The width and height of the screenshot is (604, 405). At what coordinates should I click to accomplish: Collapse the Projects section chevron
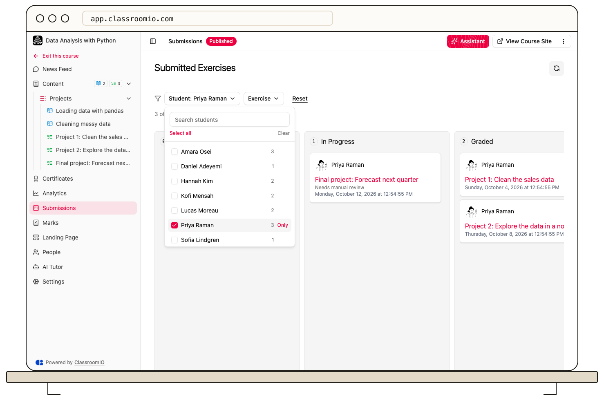tap(129, 98)
